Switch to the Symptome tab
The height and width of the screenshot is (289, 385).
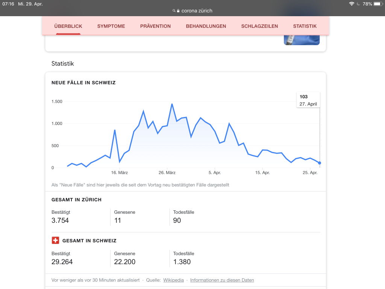coord(111,26)
